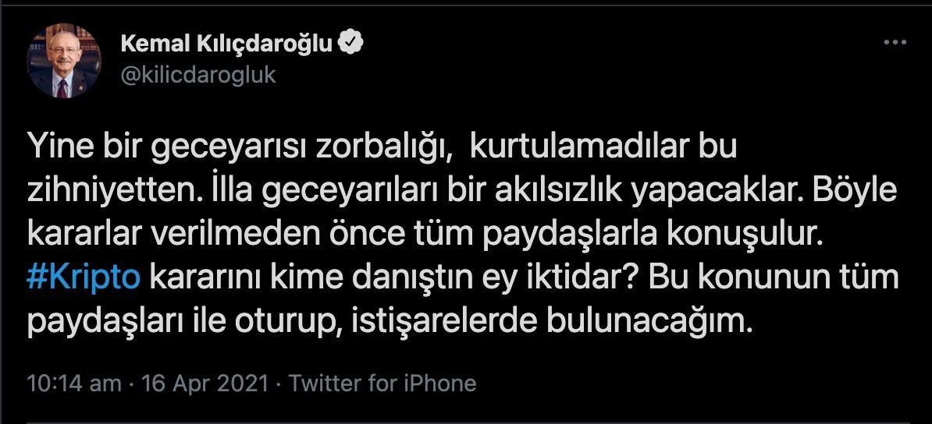Screen dimensions: 932x424
Task: Open Kemal Kılıçdaroğlu's profile picture
Action: tap(64, 60)
